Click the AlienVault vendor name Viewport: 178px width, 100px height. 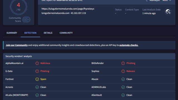(97, 95)
